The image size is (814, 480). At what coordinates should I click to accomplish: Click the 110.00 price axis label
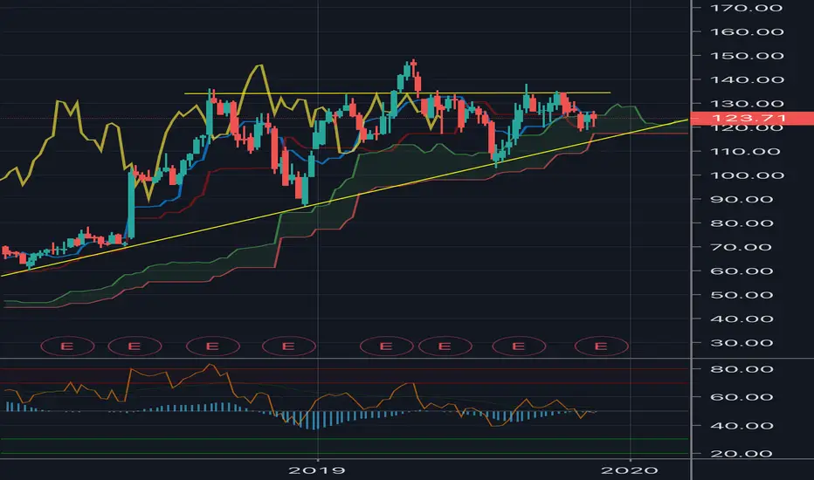coord(746,152)
